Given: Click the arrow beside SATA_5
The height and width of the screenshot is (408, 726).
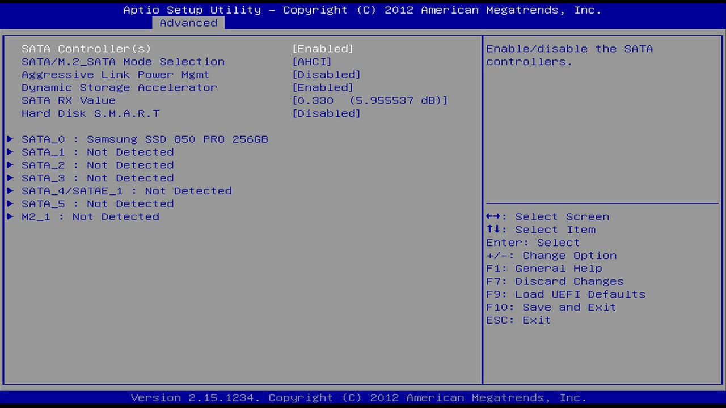Looking at the screenshot, I should tap(10, 204).
